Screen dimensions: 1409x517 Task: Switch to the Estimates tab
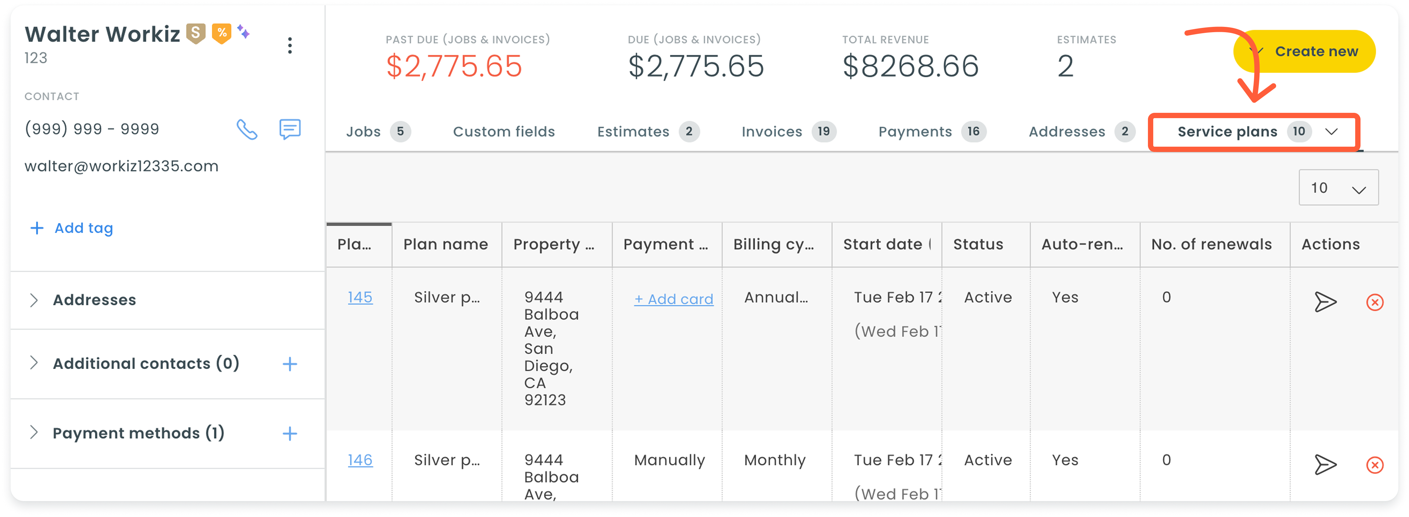point(648,132)
